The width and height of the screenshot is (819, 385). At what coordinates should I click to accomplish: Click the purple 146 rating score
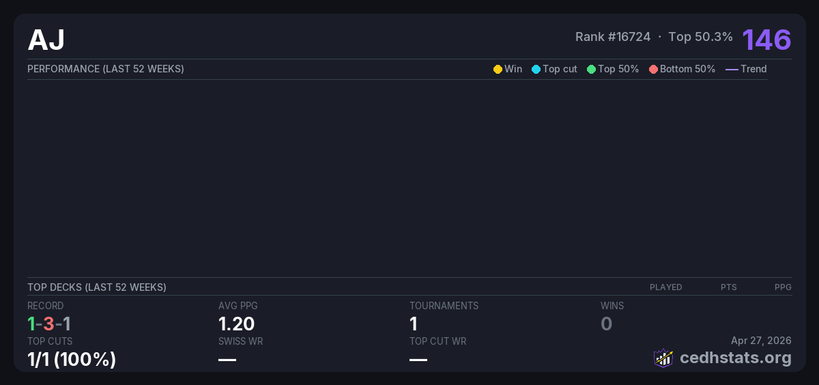pyautogui.click(x=766, y=40)
